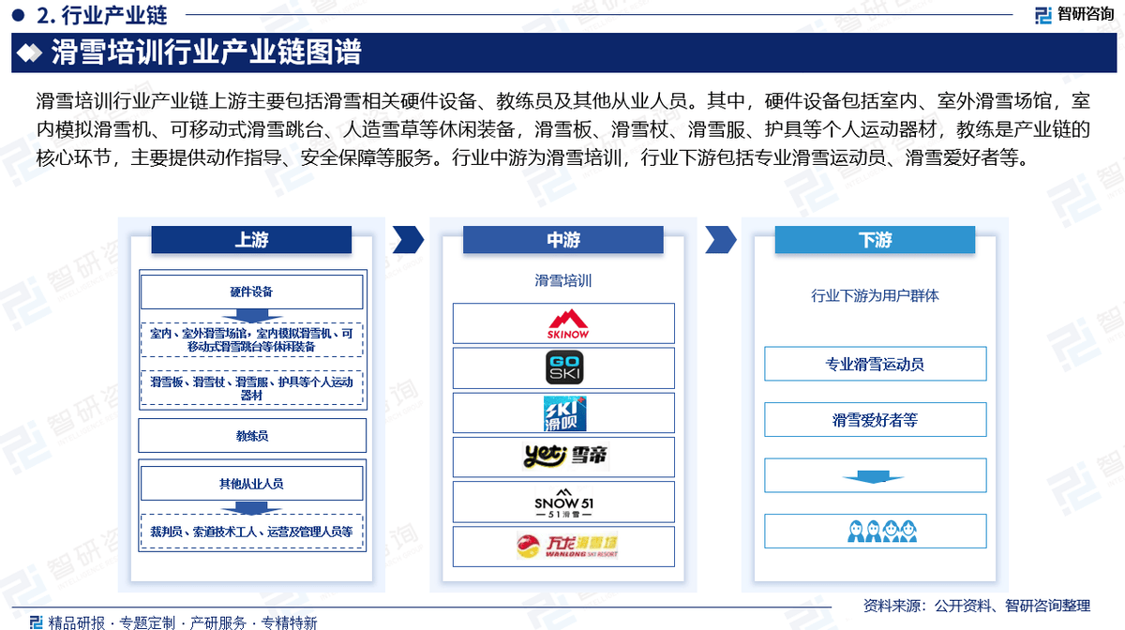
Task: Select the 中游 column header
Action: 563,240
